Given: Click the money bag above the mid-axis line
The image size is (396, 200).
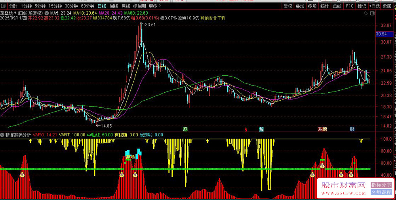Looking at the screenshot, I should coord(322,166).
